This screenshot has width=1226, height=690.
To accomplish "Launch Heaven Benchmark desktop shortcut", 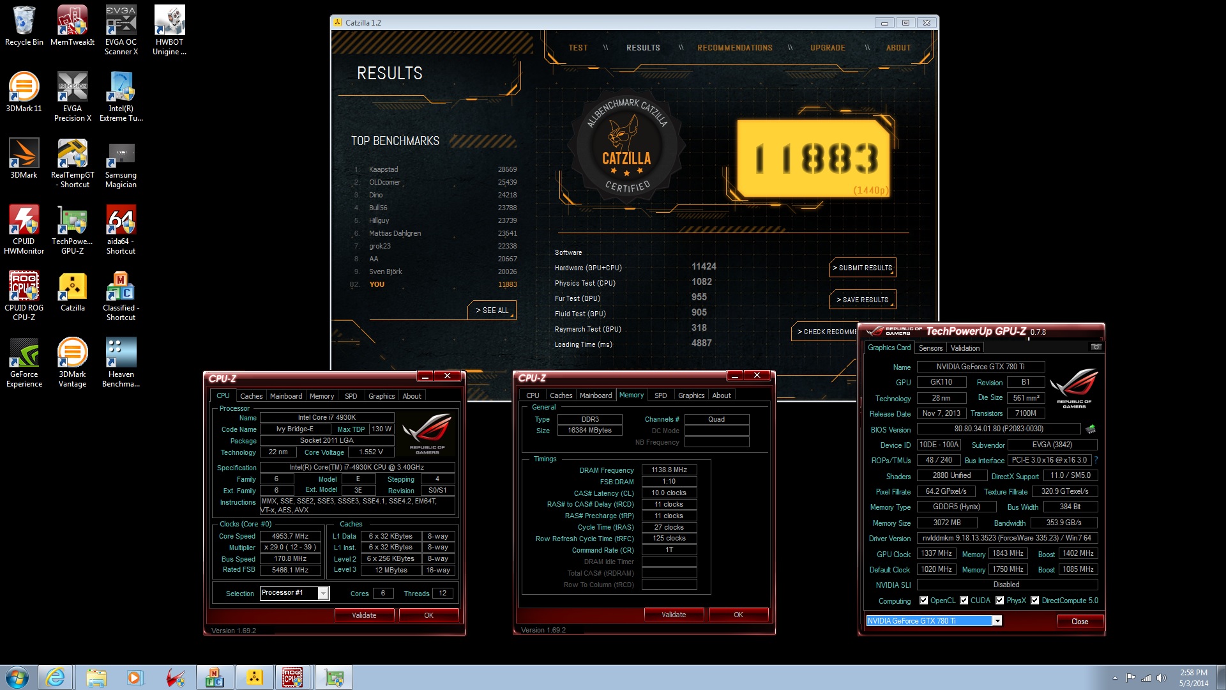I will (121, 363).
